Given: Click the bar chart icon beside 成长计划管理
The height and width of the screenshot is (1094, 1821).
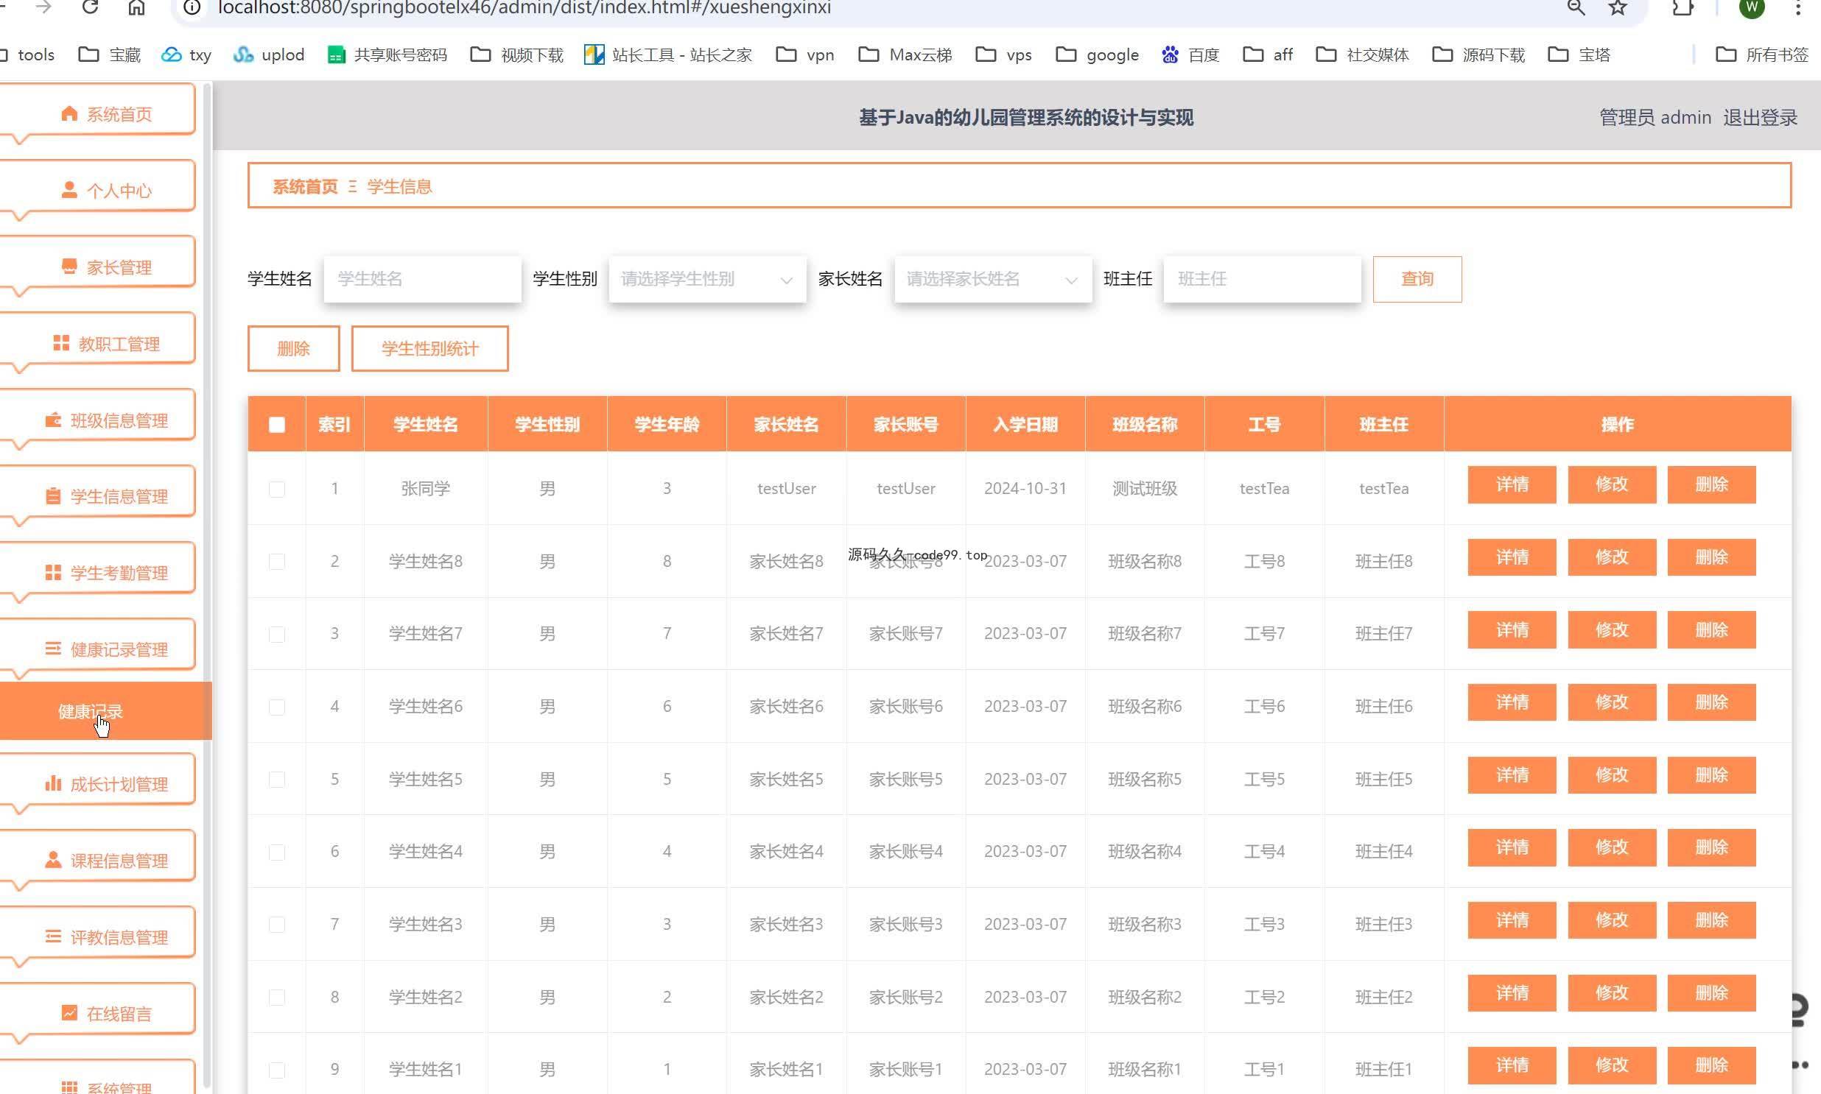Looking at the screenshot, I should (x=53, y=783).
